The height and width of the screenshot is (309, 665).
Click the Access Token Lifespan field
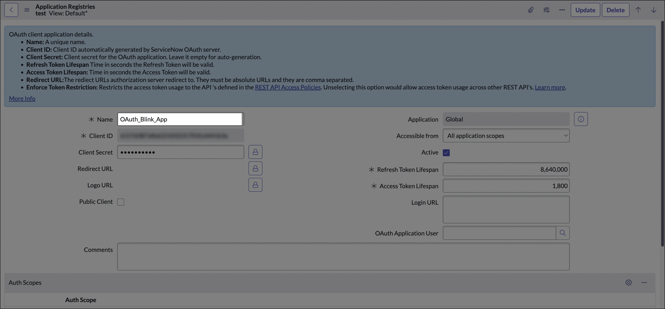click(x=506, y=186)
